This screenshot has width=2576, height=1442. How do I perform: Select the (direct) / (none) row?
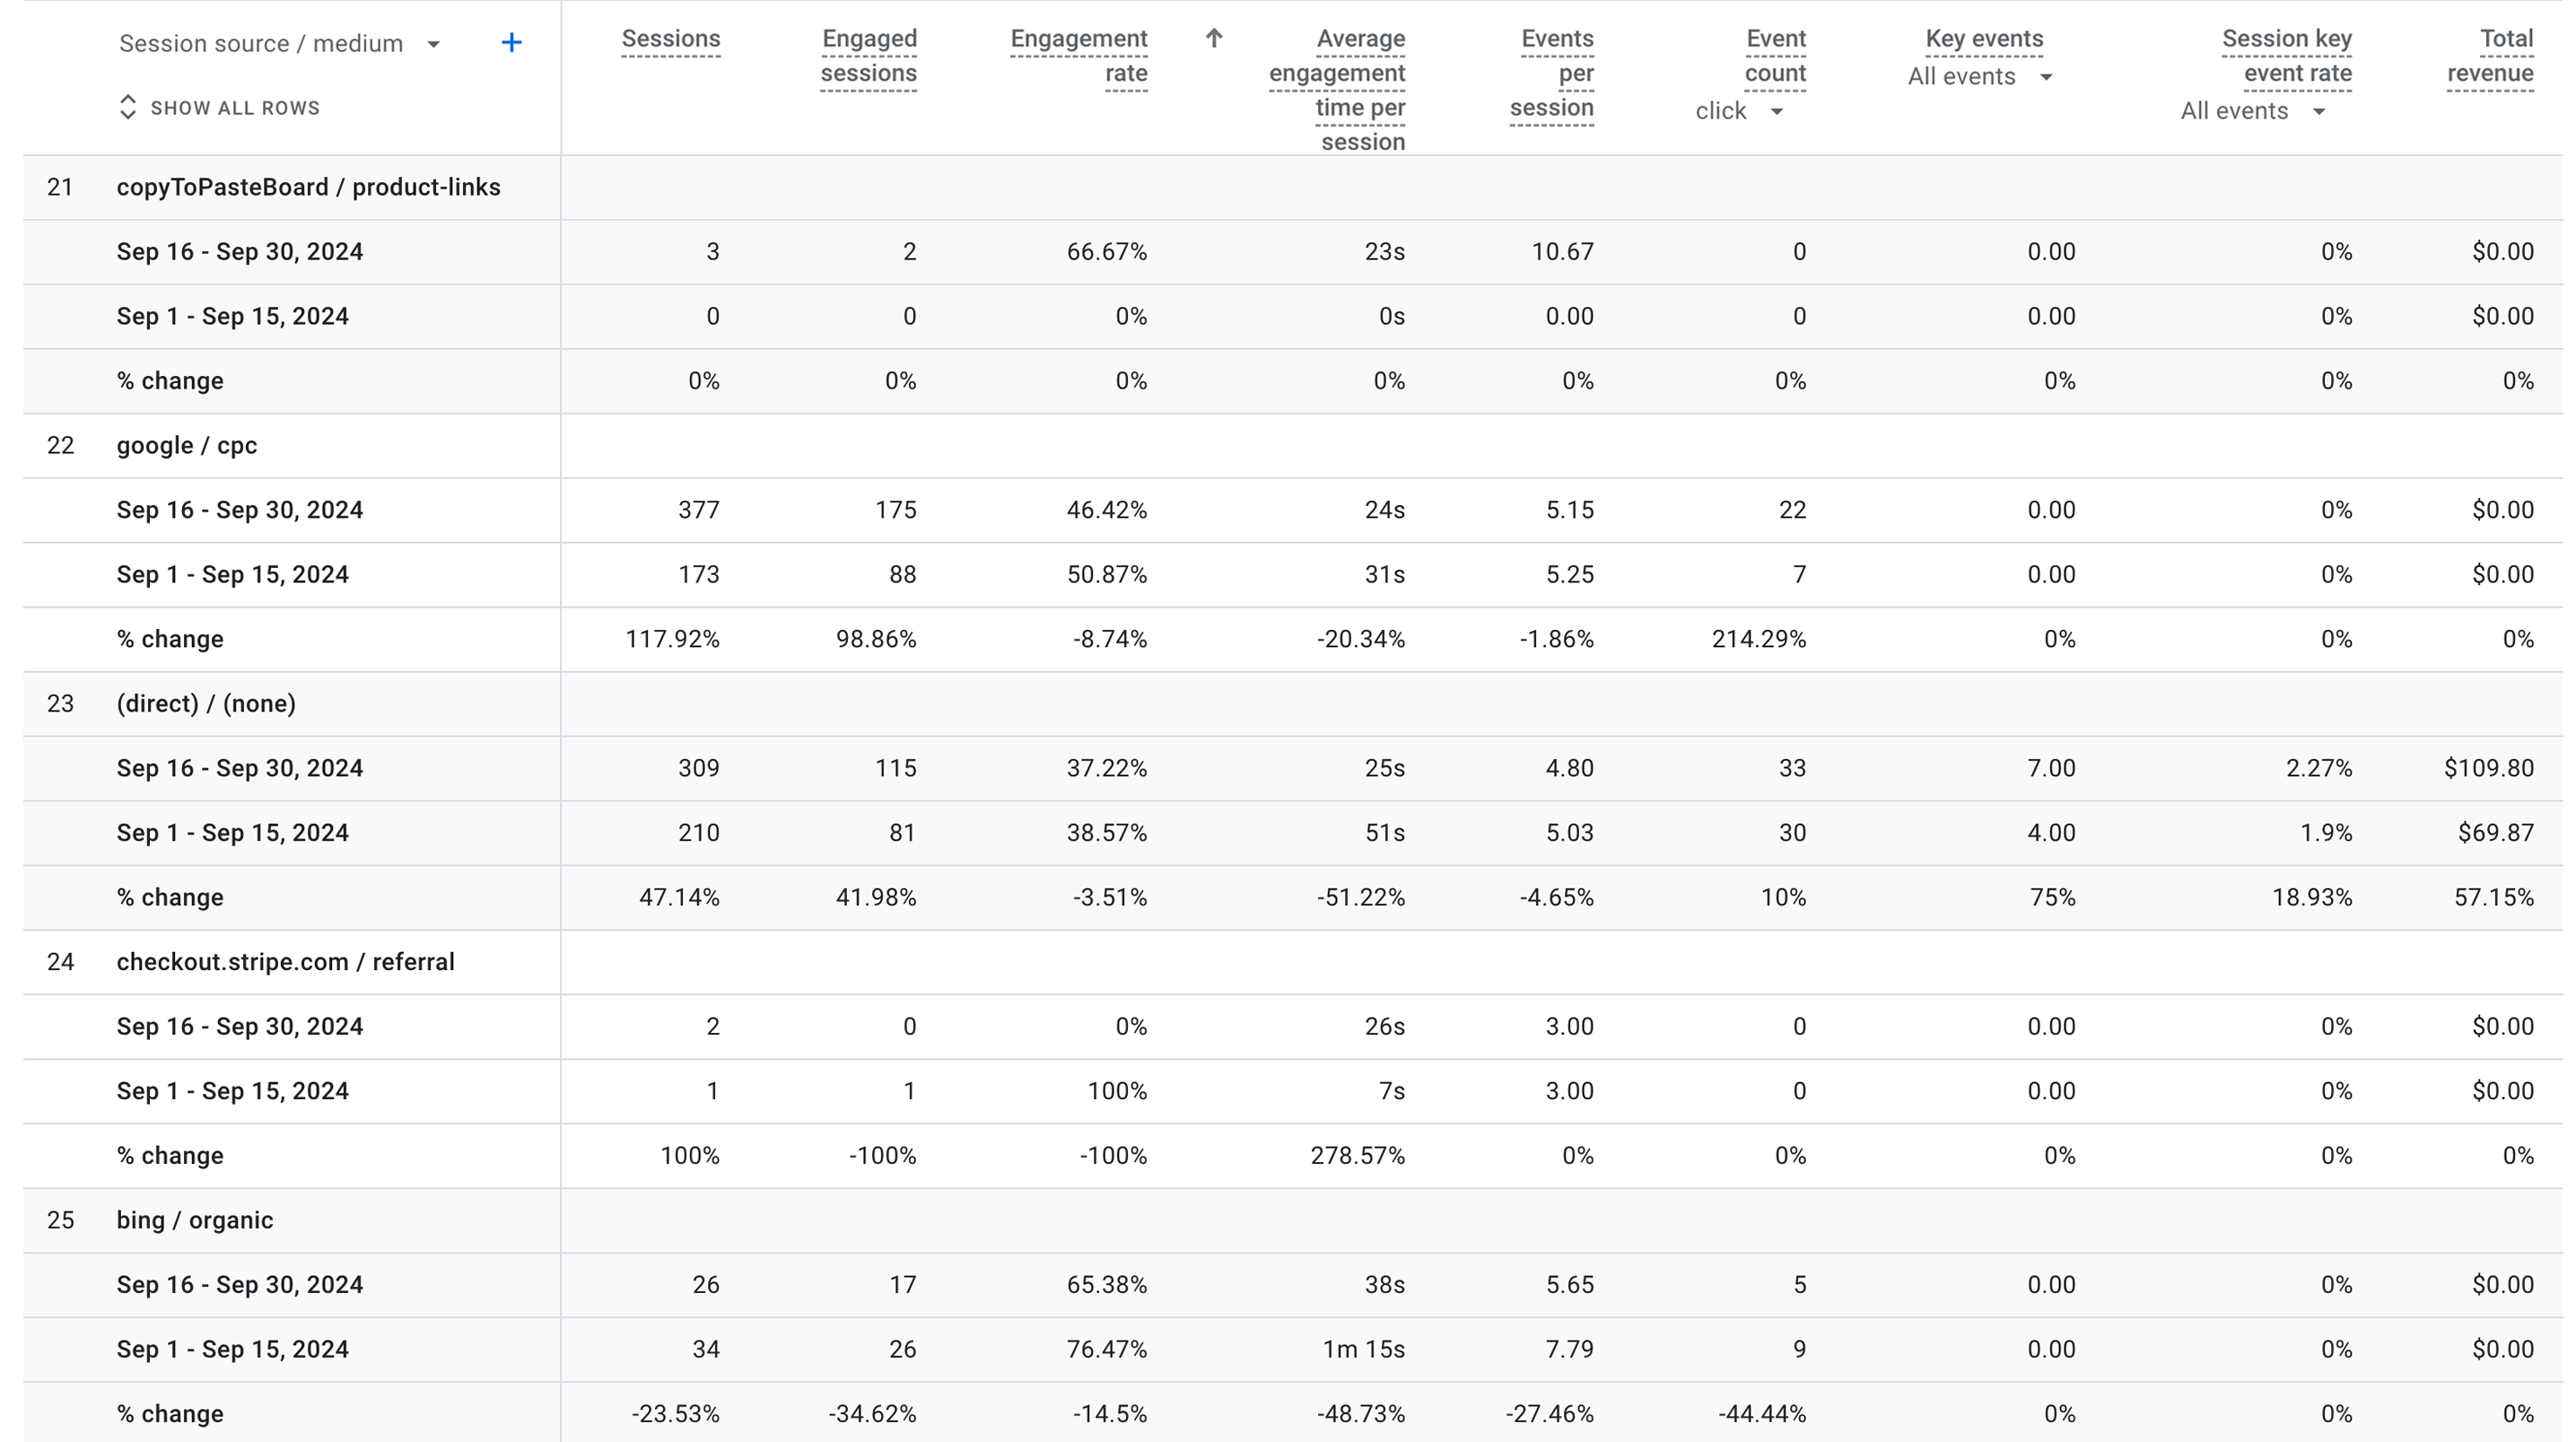(206, 704)
